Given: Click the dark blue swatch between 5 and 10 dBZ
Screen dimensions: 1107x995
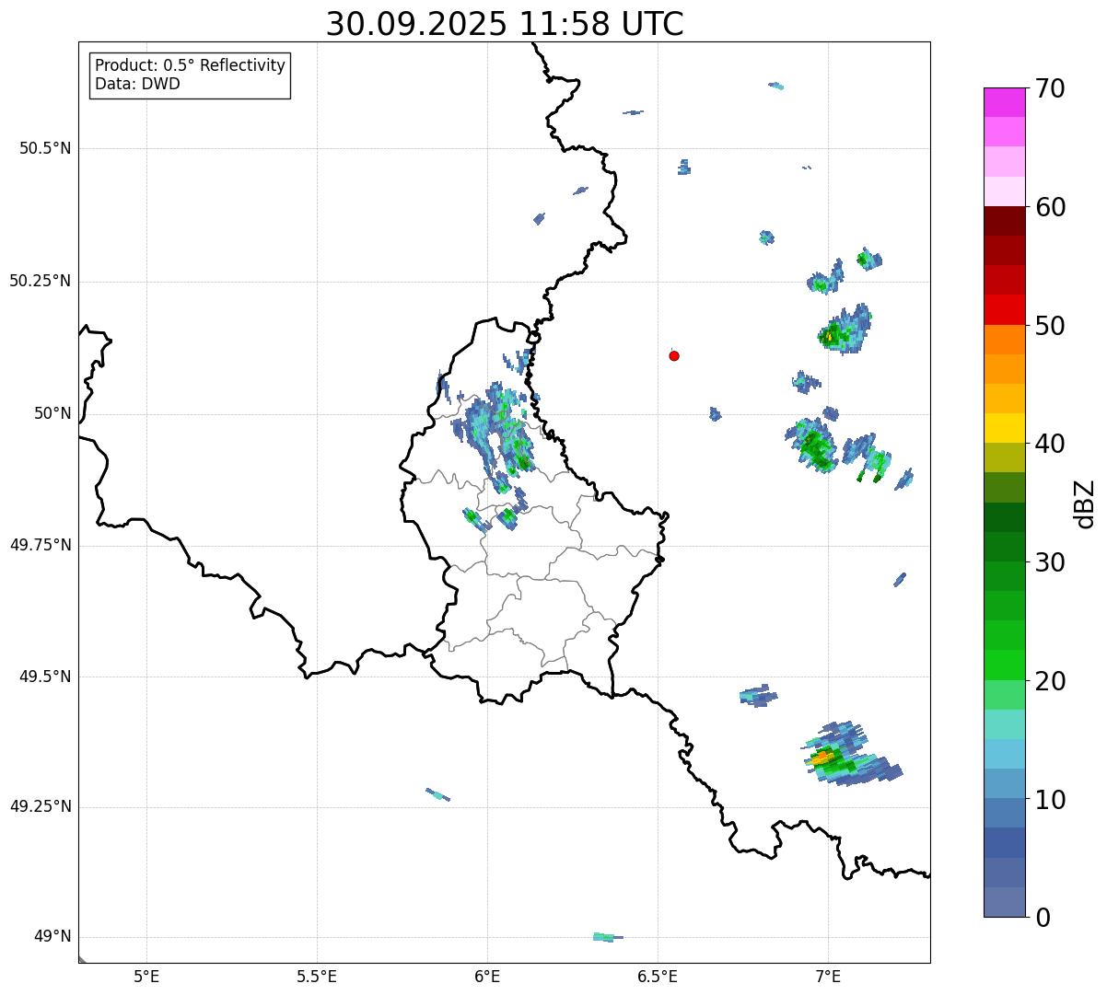Looking at the screenshot, I should (x=1004, y=842).
